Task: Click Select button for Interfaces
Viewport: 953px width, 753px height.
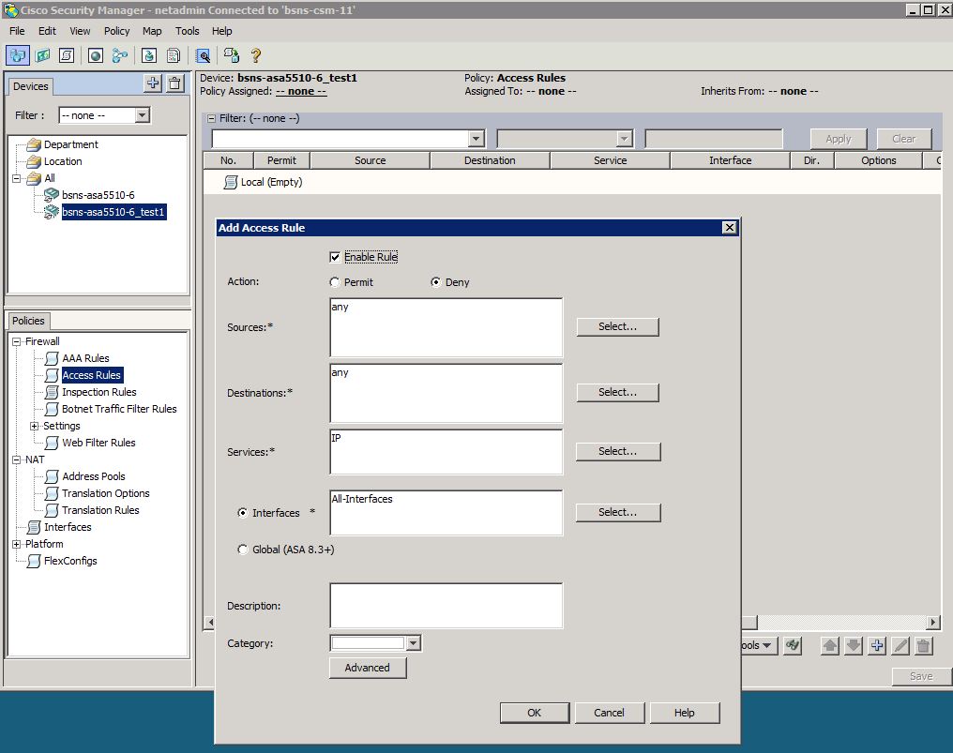Action: tap(617, 512)
